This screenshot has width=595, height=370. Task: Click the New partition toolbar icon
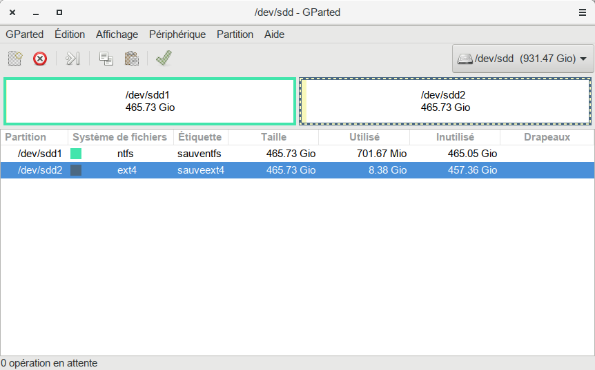pos(16,59)
